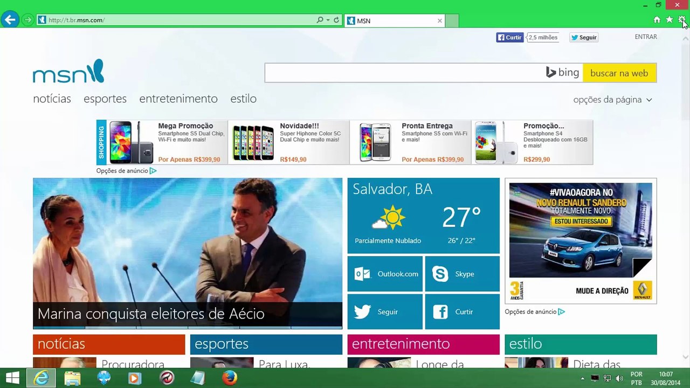Go back with the browser back arrow
This screenshot has height=388, width=690.
10,20
